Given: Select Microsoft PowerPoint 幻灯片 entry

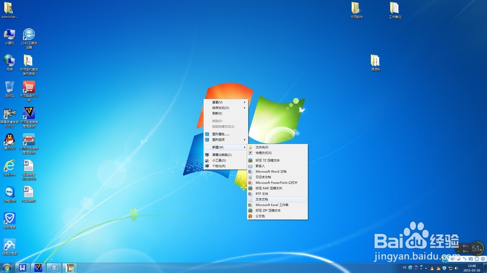Looking at the screenshot, I should [x=278, y=183].
